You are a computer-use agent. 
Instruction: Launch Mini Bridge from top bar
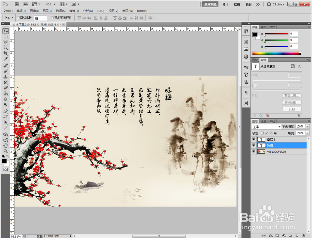(26, 4)
